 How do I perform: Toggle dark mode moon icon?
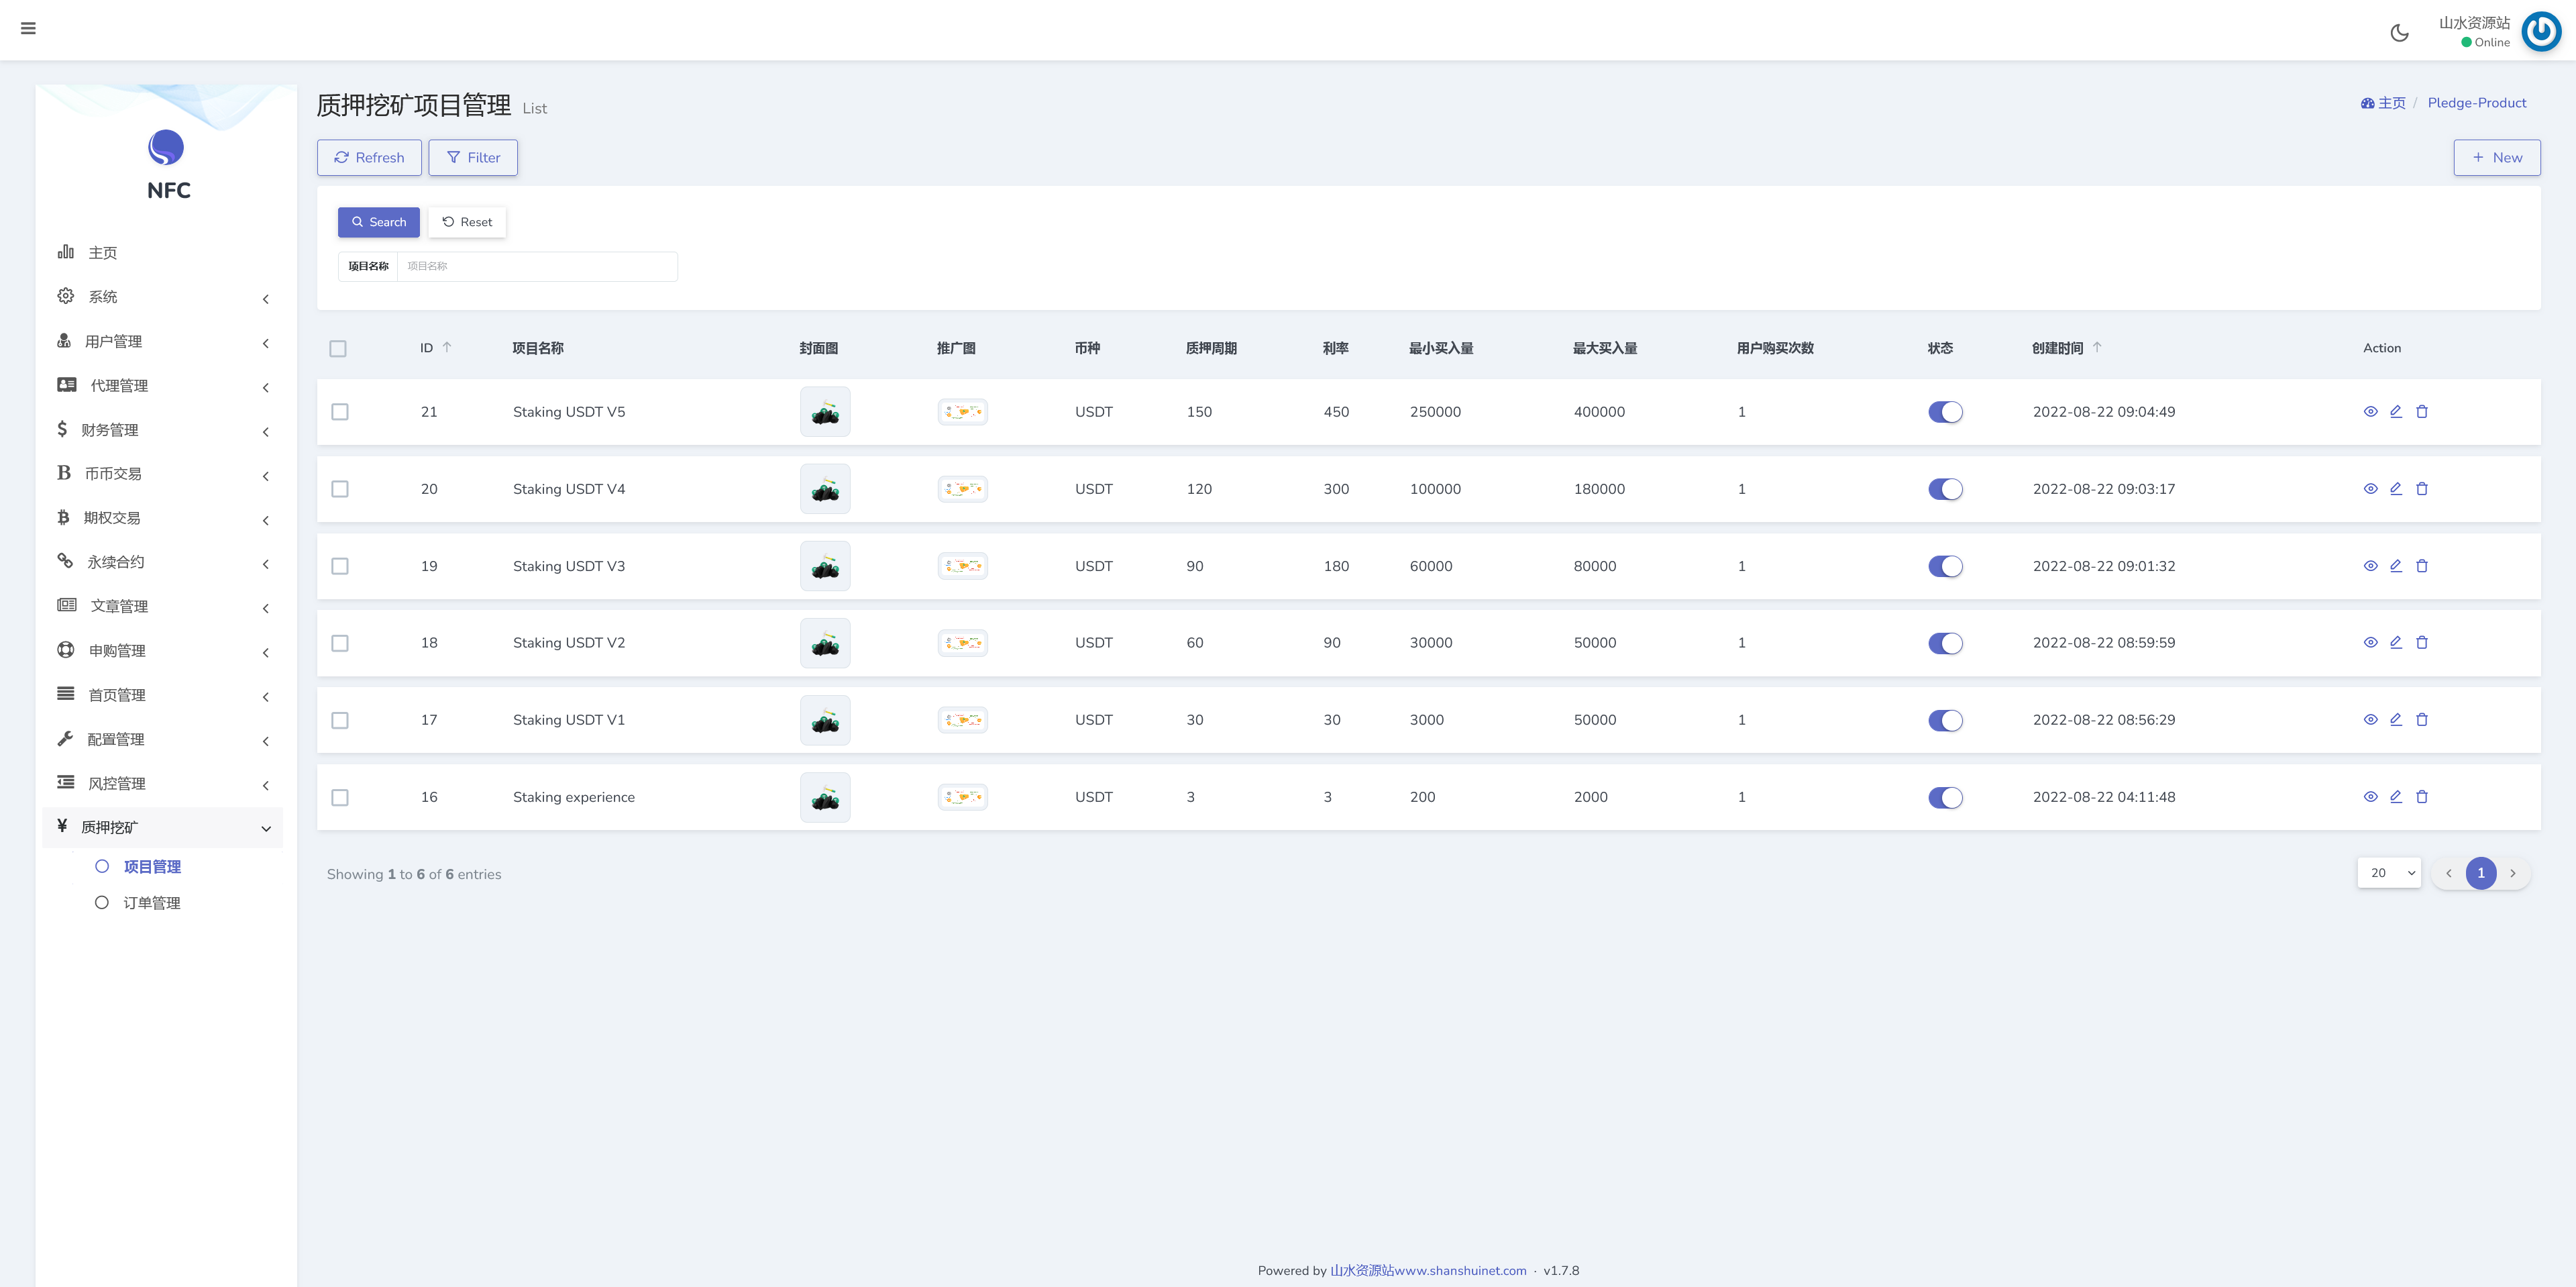tap(2399, 33)
